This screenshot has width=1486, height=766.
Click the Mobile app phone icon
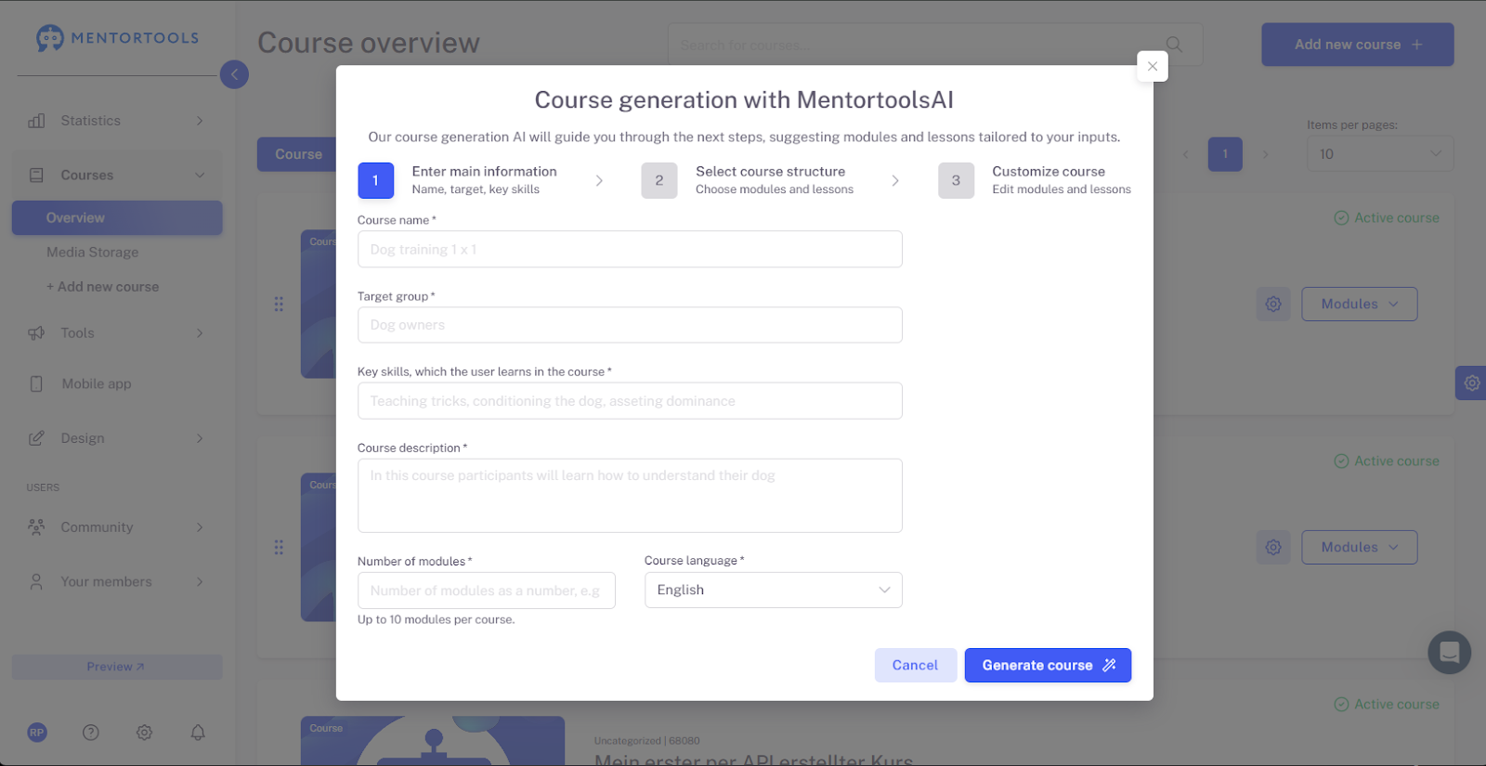[x=37, y=384]
